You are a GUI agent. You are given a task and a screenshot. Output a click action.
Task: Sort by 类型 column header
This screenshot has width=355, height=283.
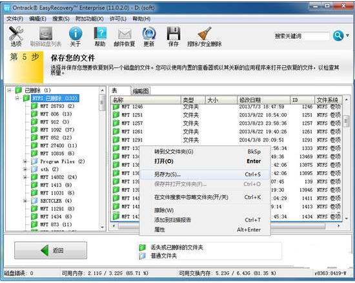click(x=193, y=100)
